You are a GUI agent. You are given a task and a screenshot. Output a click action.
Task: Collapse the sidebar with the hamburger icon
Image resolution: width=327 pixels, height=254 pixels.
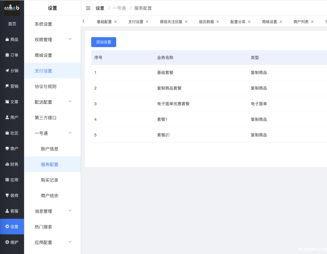coord(88,8)
